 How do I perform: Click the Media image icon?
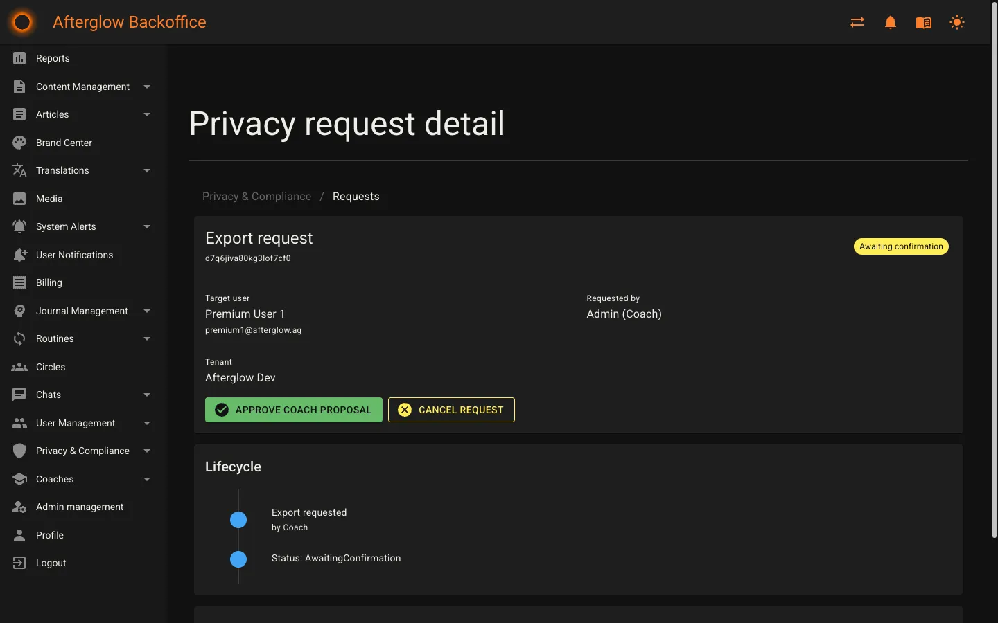[x=19, y=199]
